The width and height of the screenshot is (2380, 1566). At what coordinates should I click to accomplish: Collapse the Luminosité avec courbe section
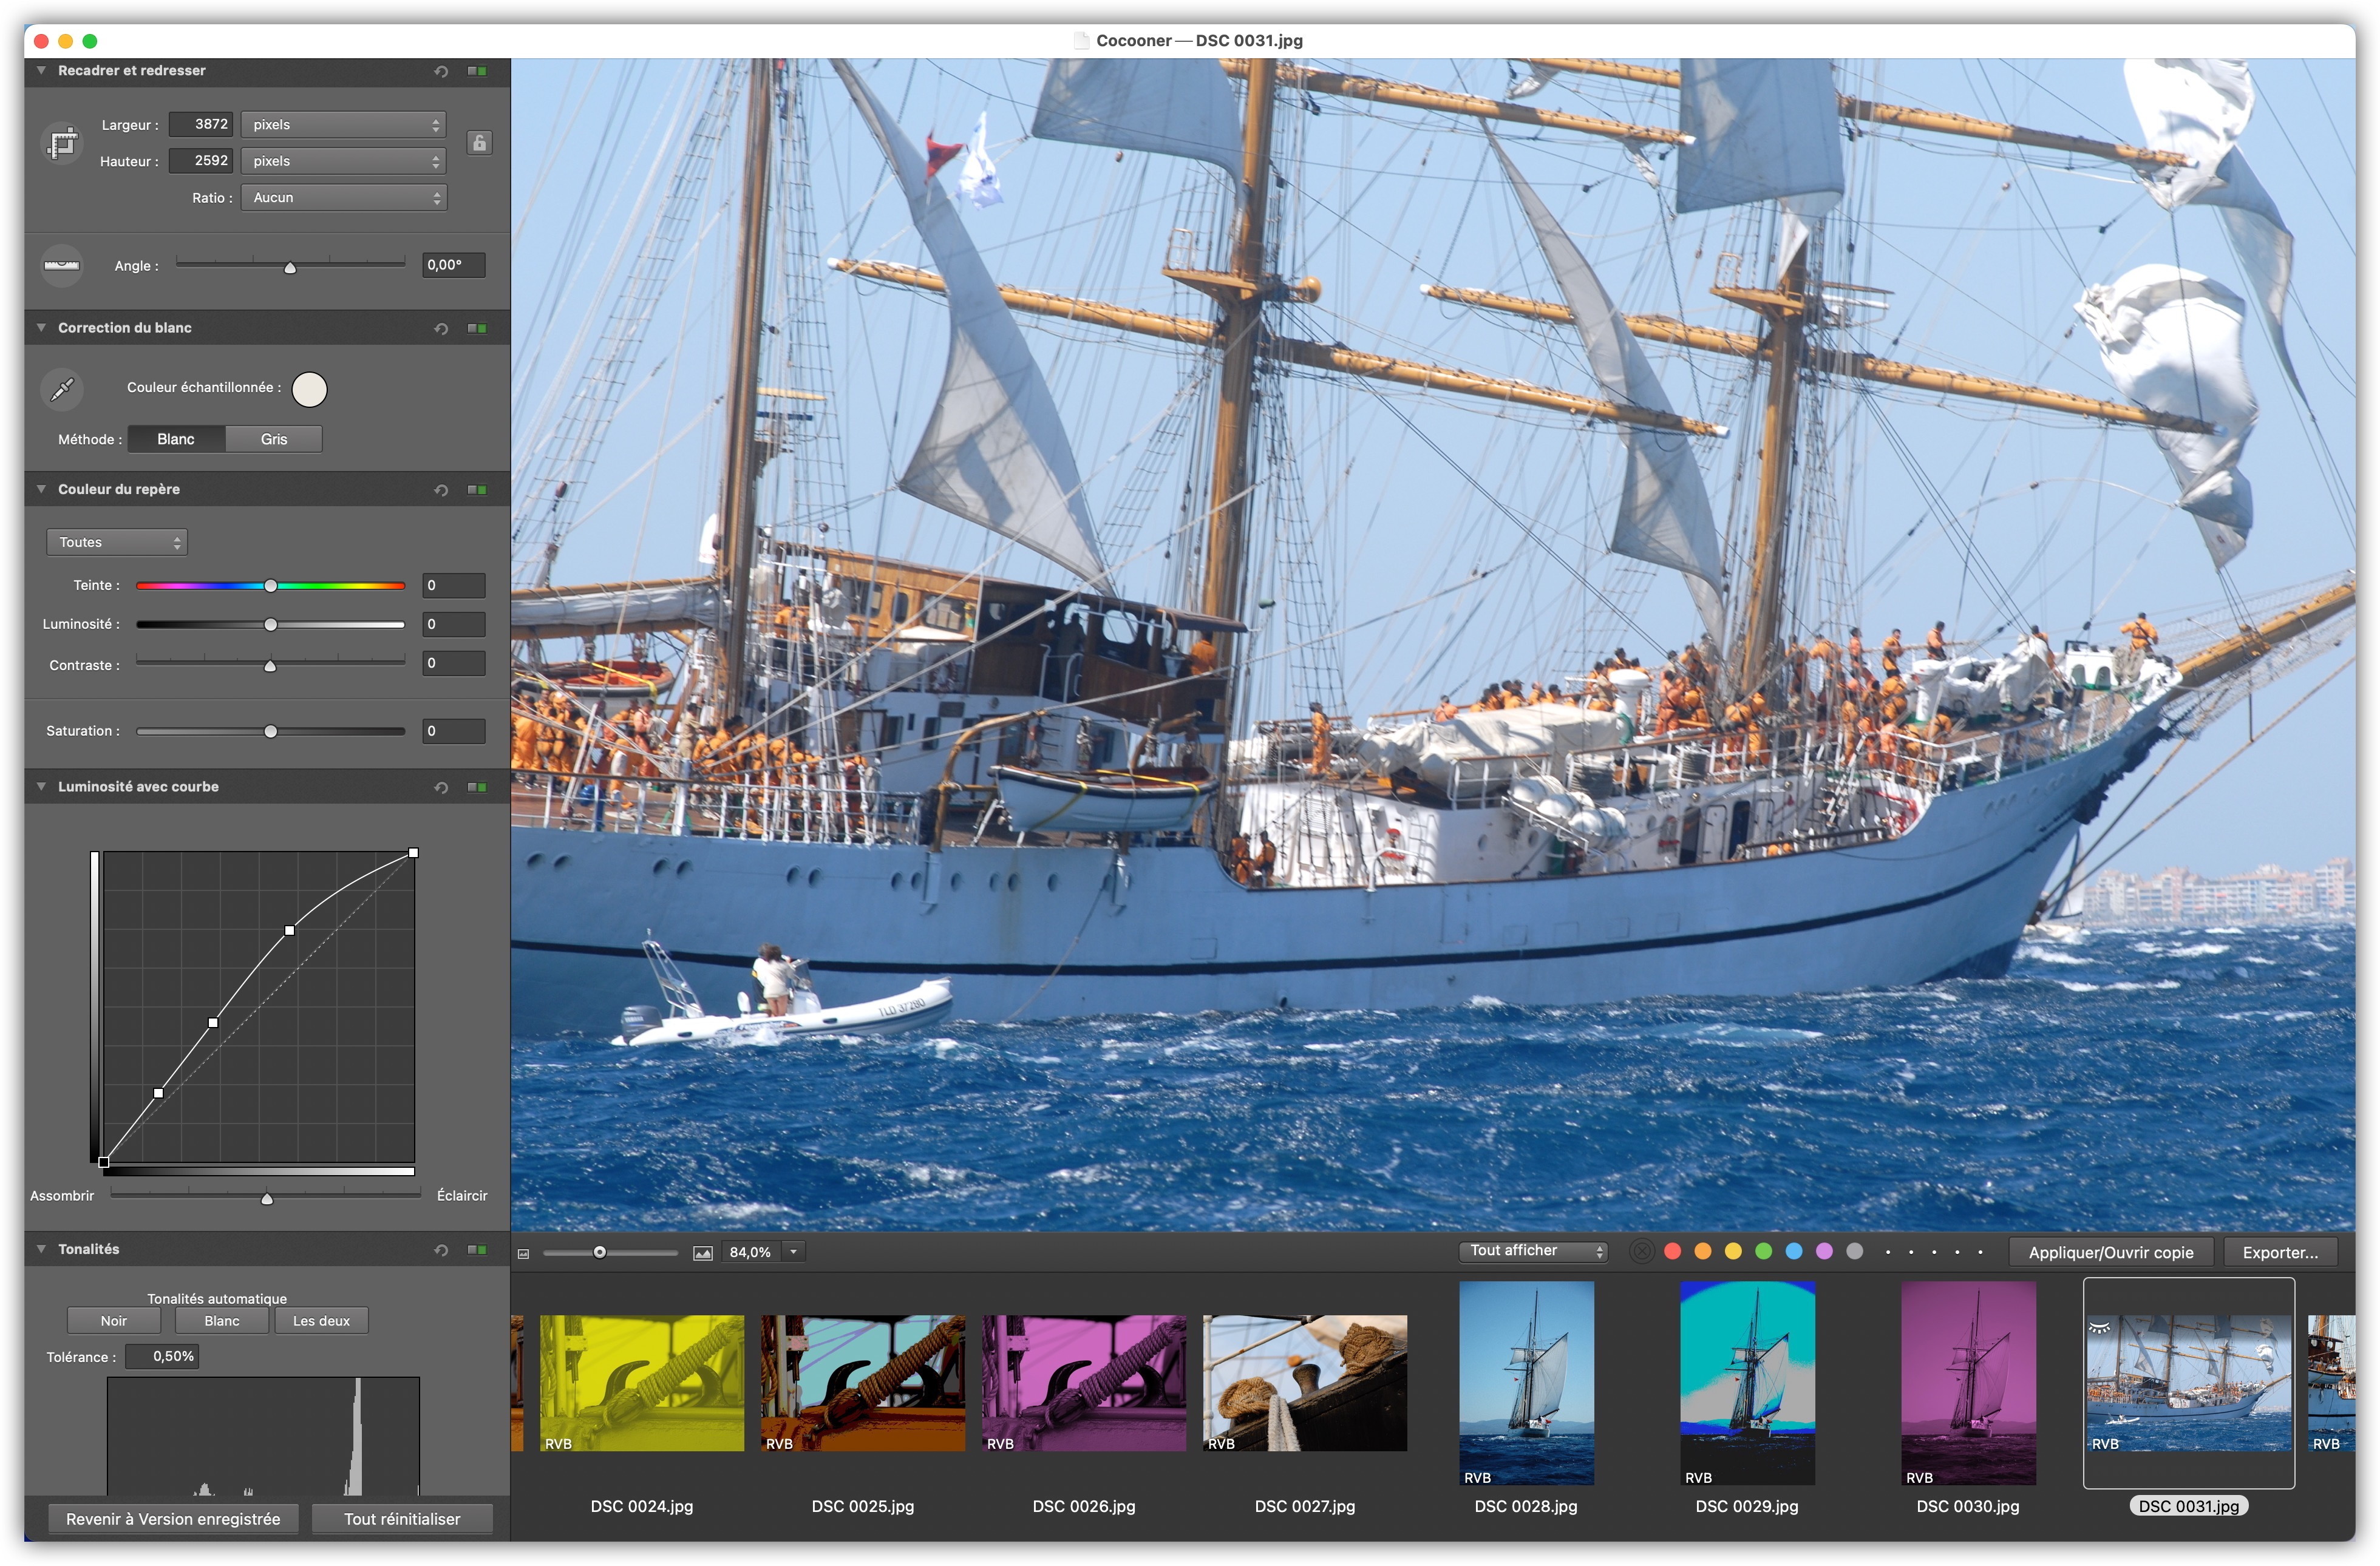click(x=41, y=787)
